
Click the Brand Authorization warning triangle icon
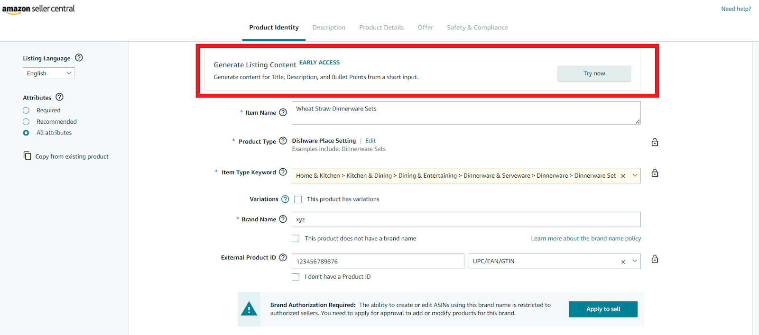tap(249, 309)
